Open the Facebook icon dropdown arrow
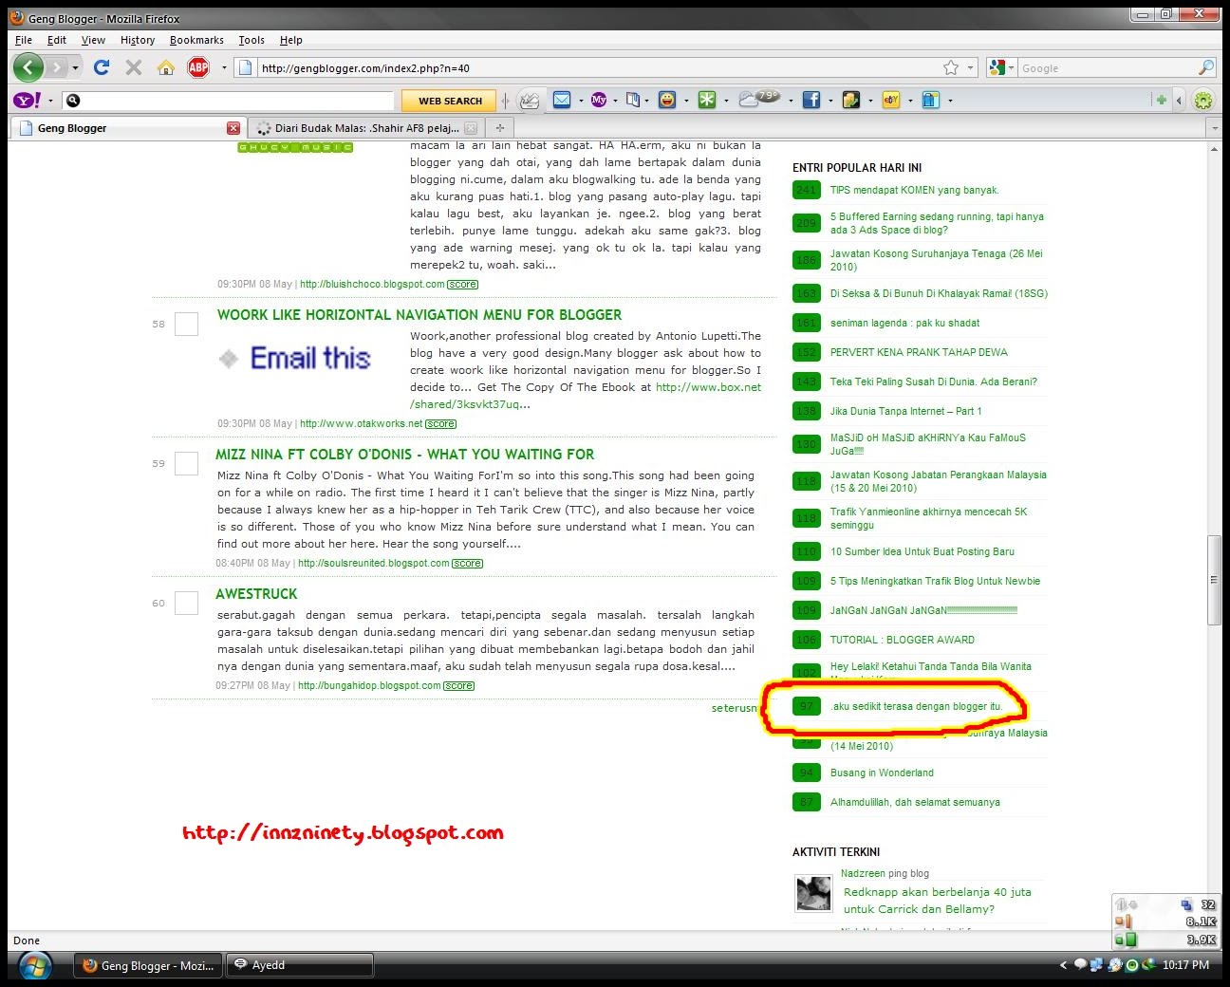 click(x=830, y=101)
